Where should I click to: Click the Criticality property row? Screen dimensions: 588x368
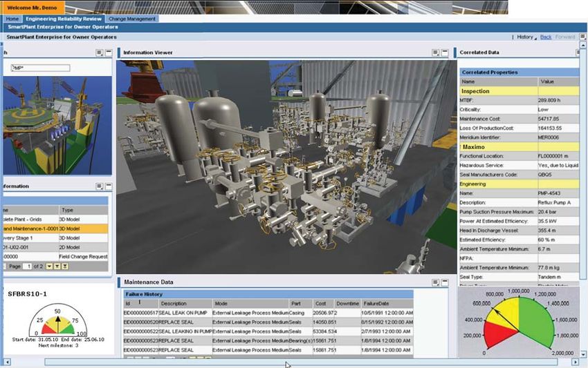click(x=520, y=110)
